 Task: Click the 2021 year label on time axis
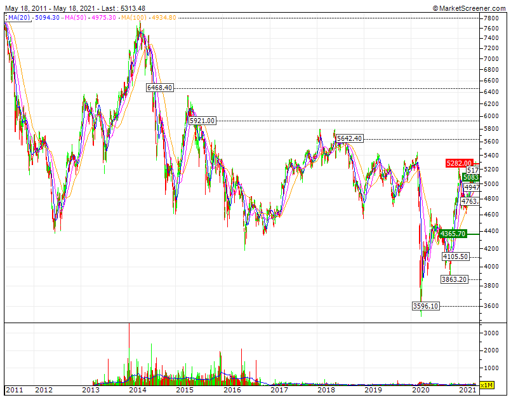[x=468, y=390]
